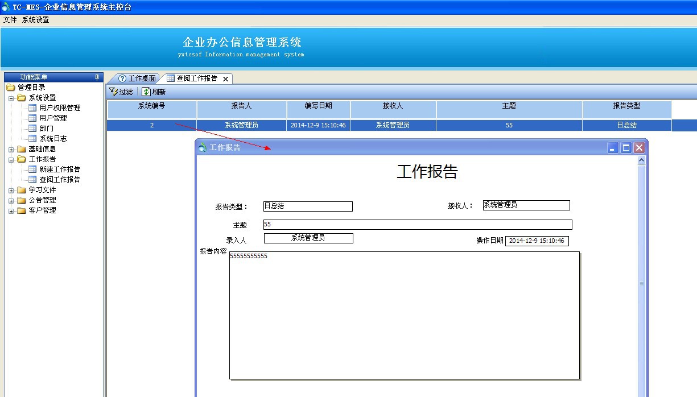Click the 部门 table icon
The width and height of the screenshot is (697, 397).
tap(33, 128)
